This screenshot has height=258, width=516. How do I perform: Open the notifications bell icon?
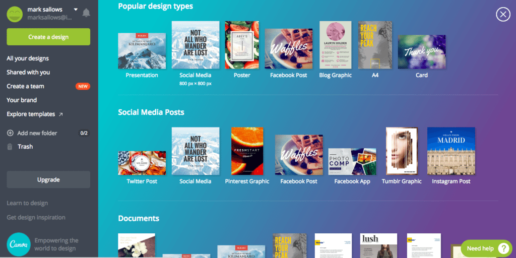pos(86,13)
